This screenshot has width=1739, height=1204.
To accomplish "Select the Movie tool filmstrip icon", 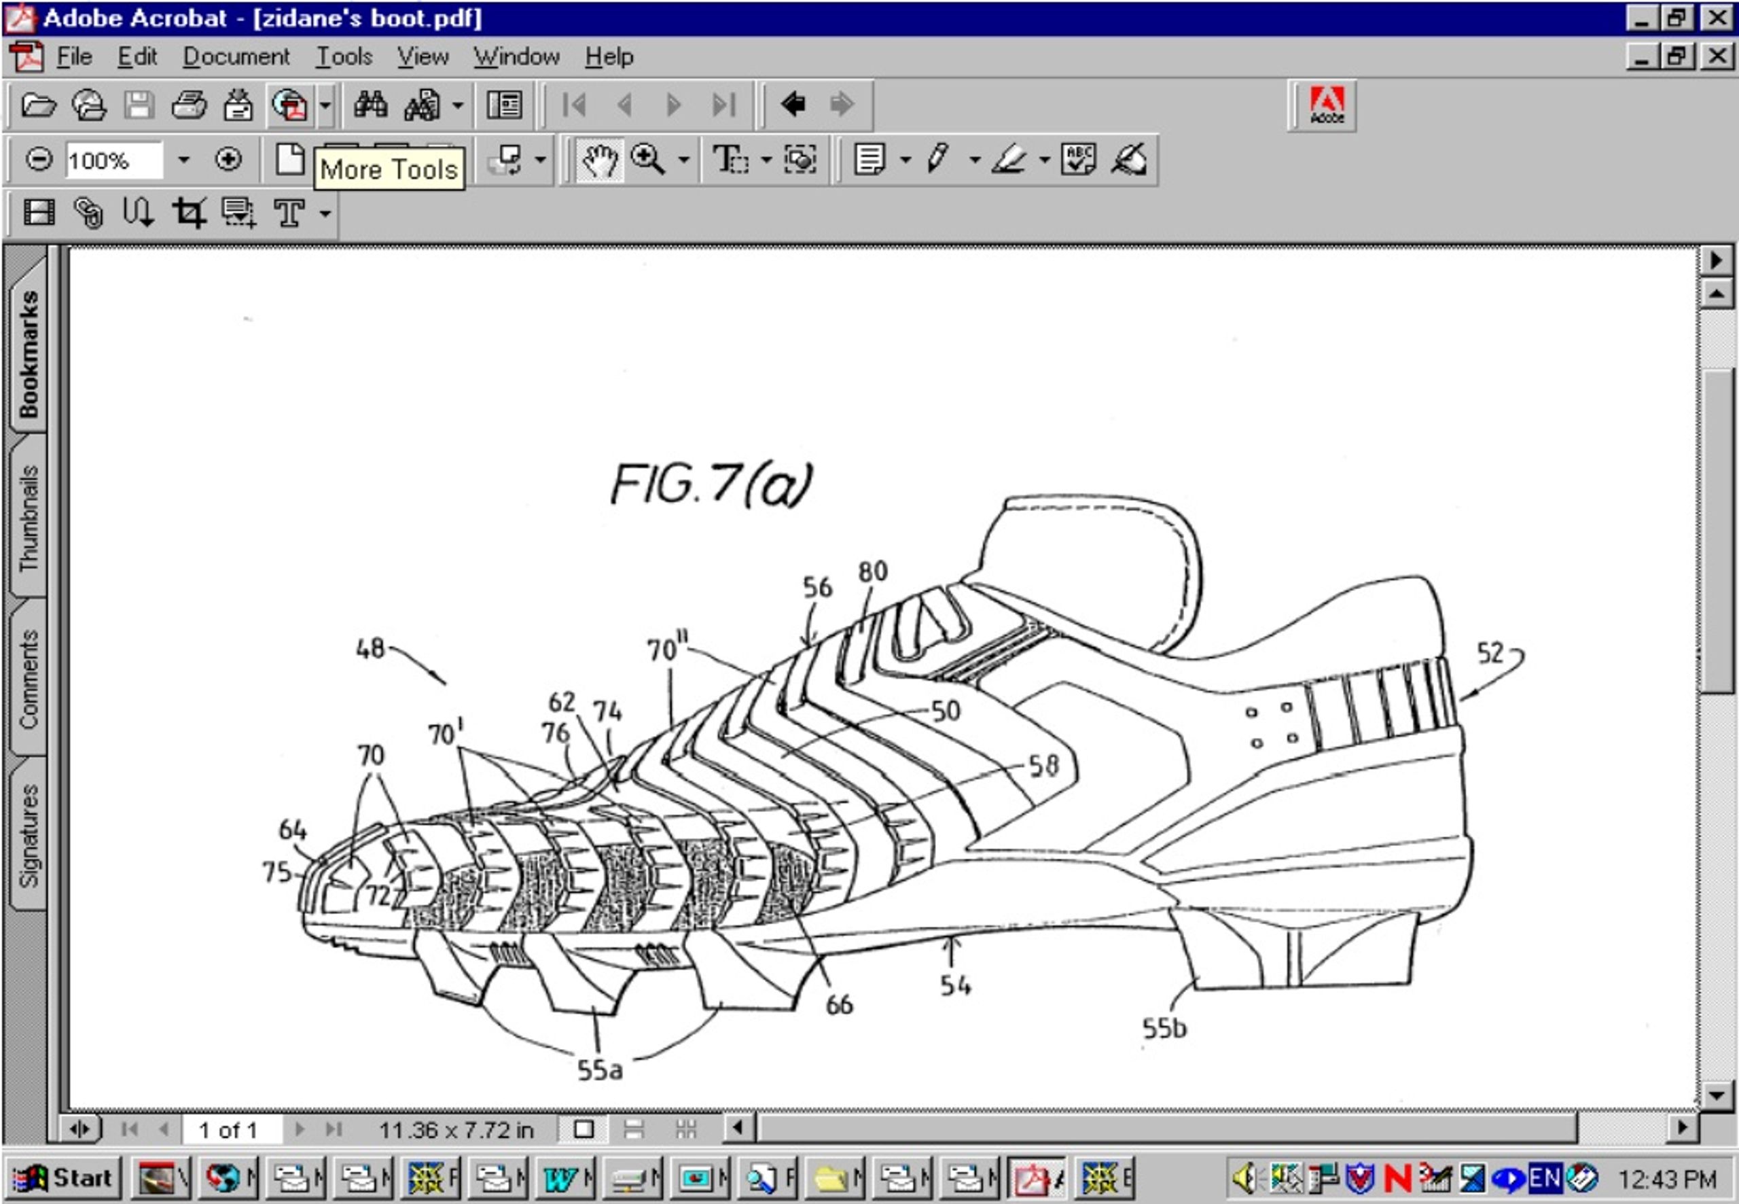I will pos(39,213).
